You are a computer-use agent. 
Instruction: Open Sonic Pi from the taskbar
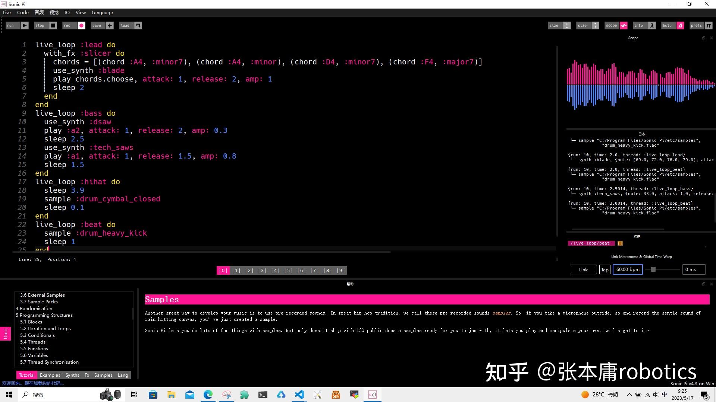(x=372, y=395)
